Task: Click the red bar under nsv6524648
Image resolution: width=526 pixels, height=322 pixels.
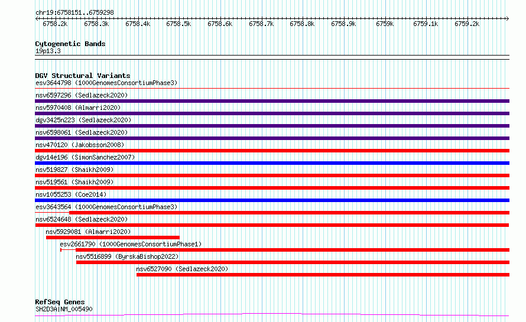Action: (x=272, y=225)
